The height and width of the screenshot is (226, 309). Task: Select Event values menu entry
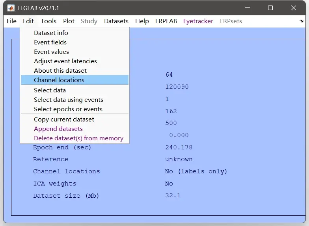(x=75, y=52)
